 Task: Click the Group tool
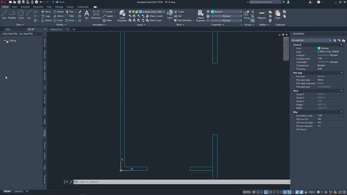click(247, 15)
